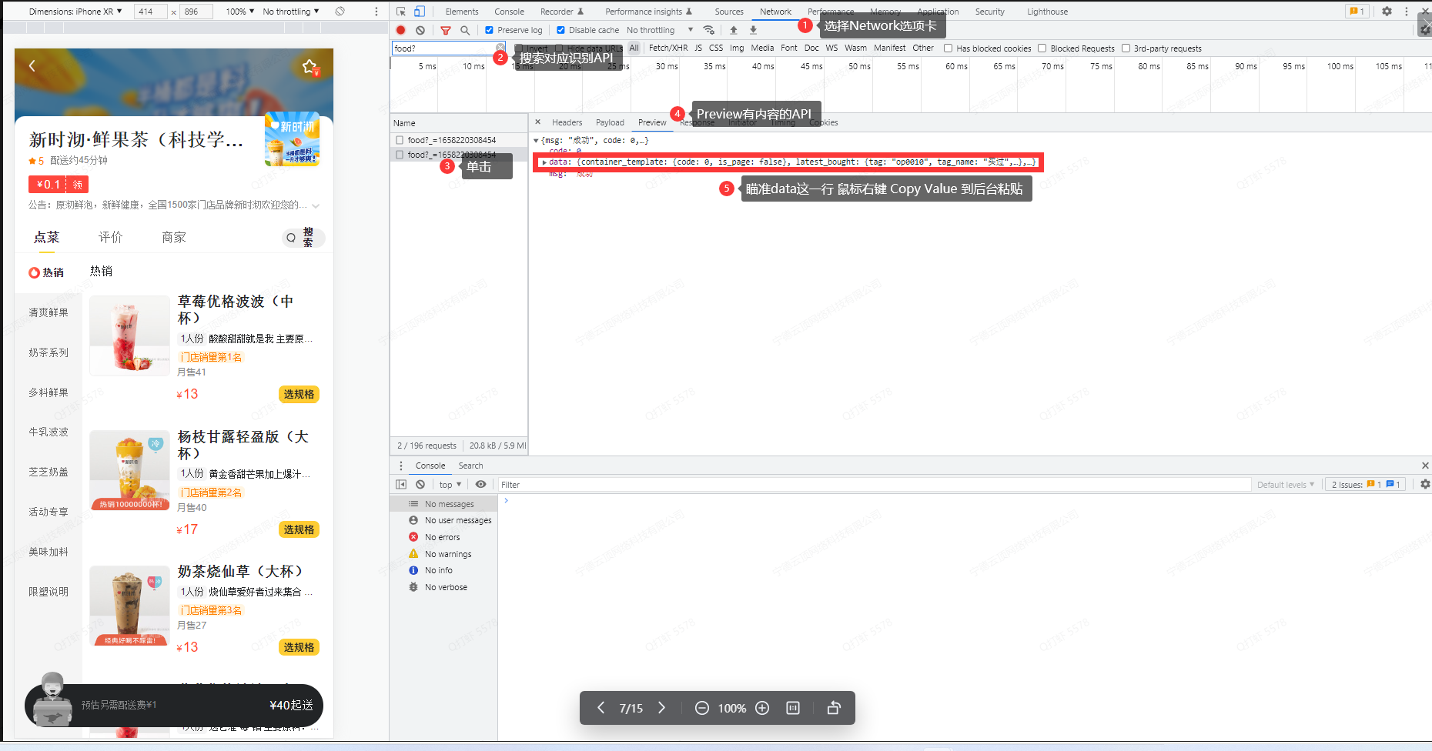Select No errors in console sidebar
The image size is (1432, 751).
point(443,537)
